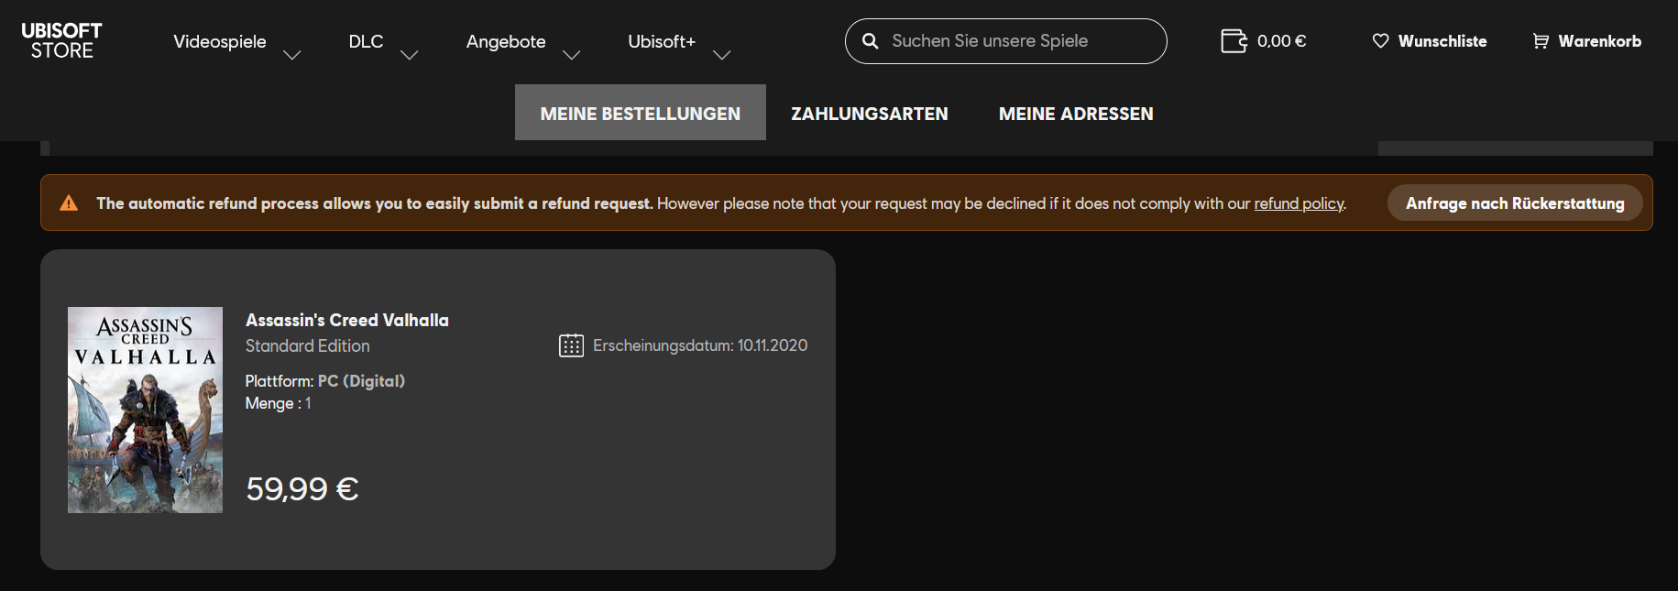This screenshot has width=1678, height=591.
Task: Open the Angebote menu
Action: point(506,42)
